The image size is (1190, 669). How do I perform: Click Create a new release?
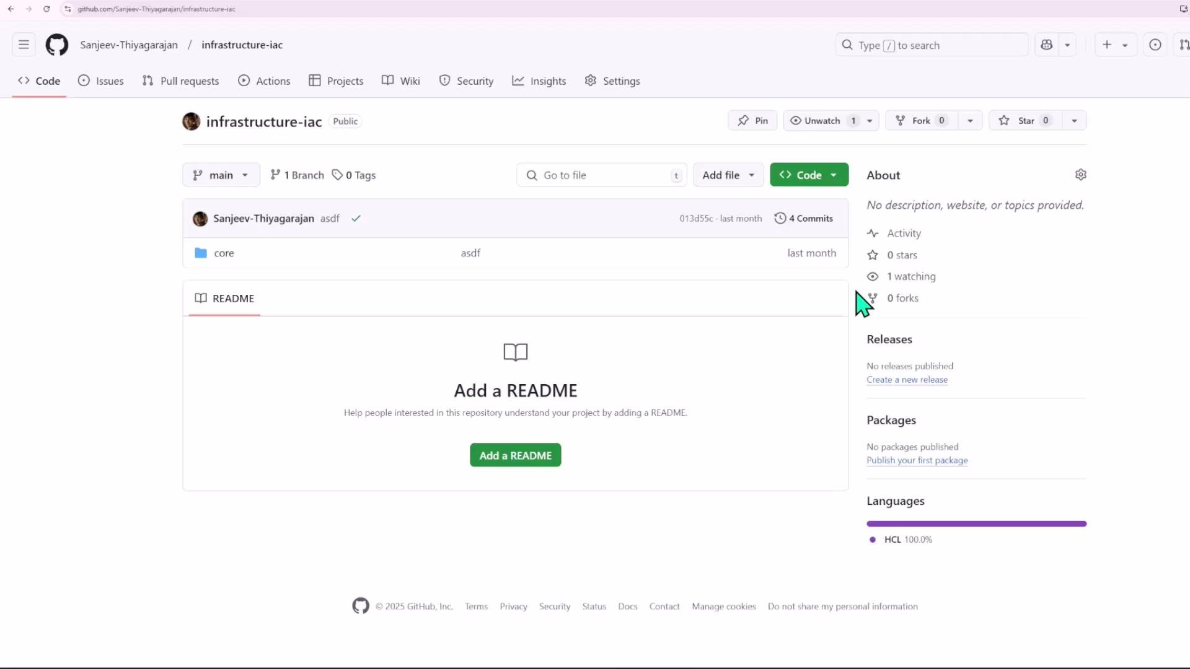tap(907, 380)
